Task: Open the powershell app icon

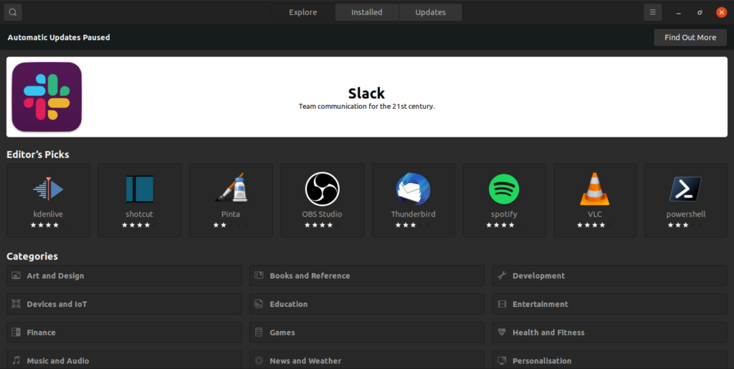Action: pyautogui.click(x=686, y=190)
